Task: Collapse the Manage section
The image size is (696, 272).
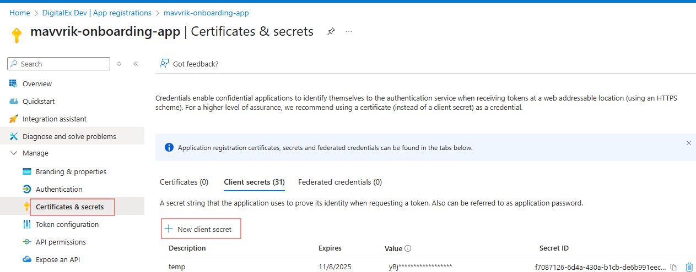Action: click(x=14, y=153)
